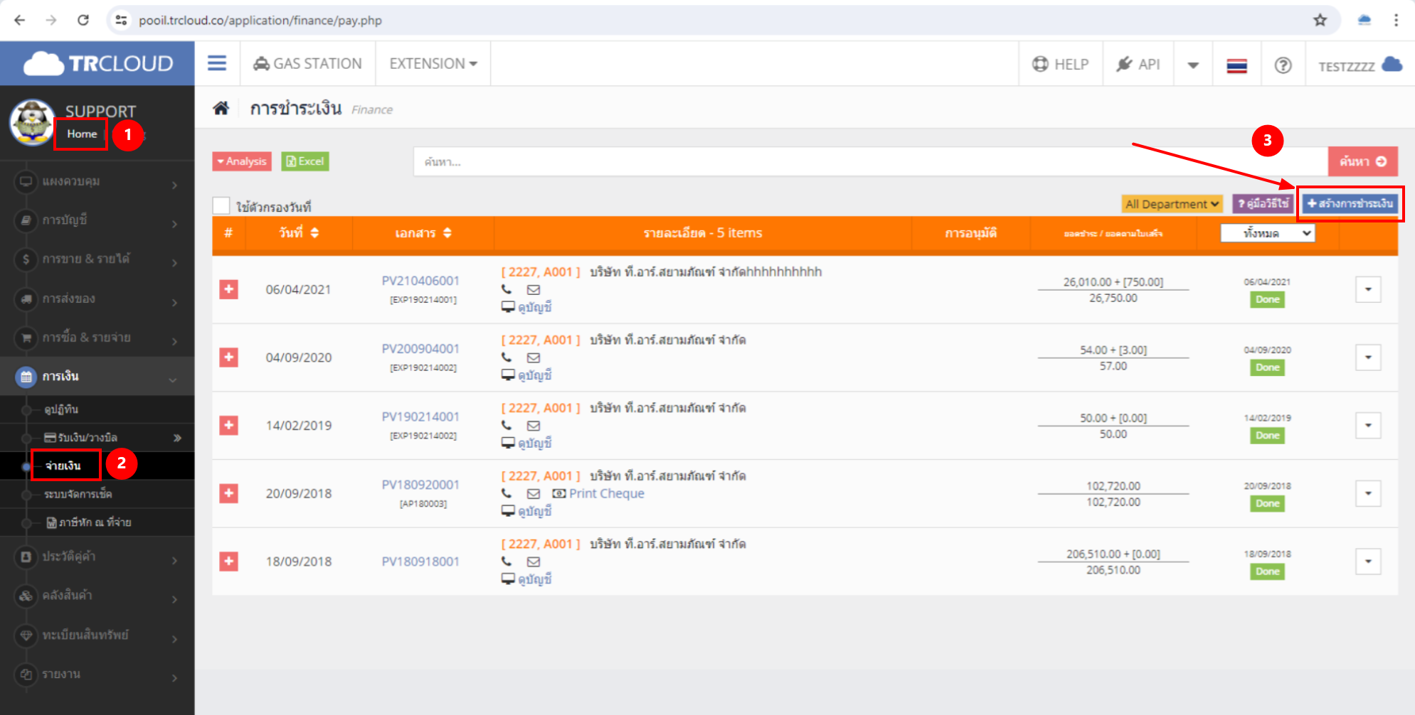1415x715 pixels.
Task: Expand การซื้อ & รายจ่าย sidebar menu
Action: pyautogui.click(x=97, y=338)
